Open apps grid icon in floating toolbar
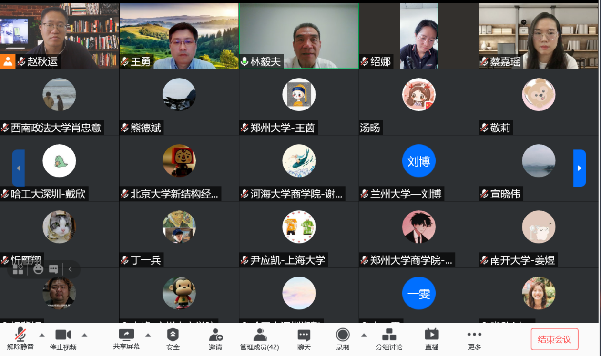601x356 pixels. click(x=18, y=269)
